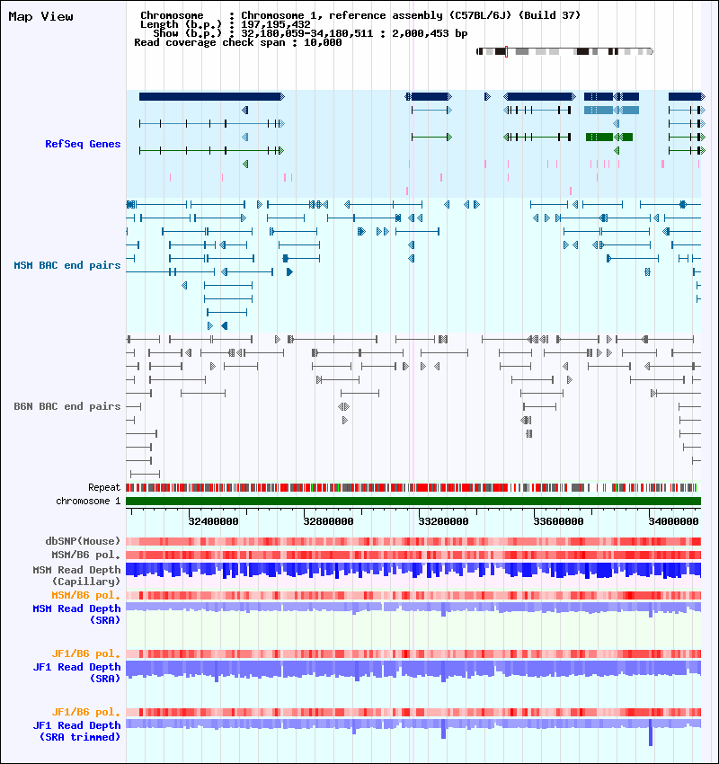
Task: Open MSM Read Depth (SRA) track link
Action: (x=77, y=615)
